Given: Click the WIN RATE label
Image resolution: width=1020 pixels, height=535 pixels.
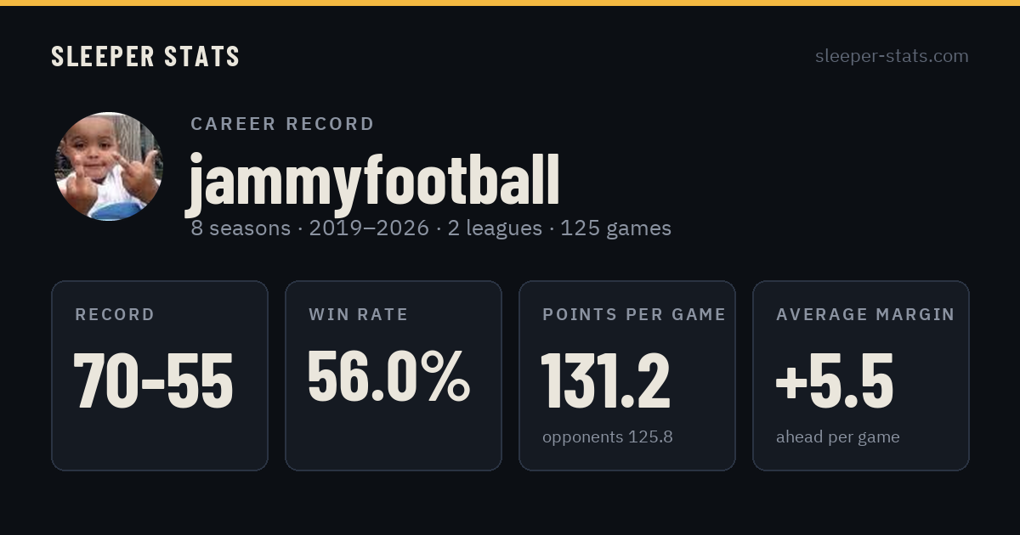Looking at the screenshot, I should click(x=359, y=314).
